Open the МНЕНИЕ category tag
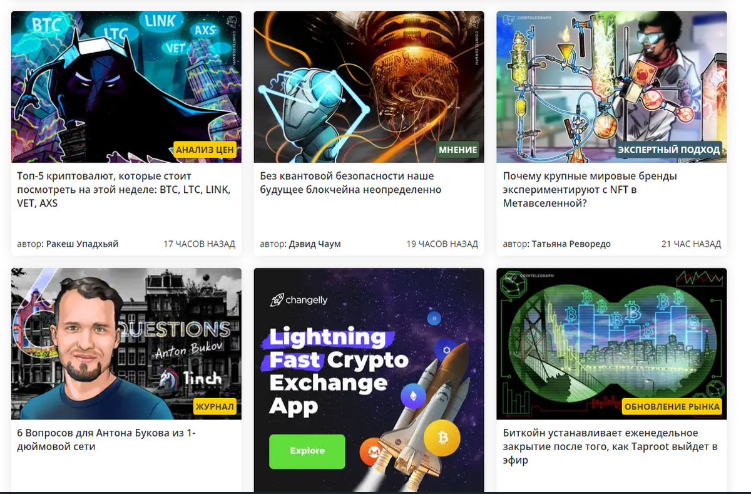This screenshot has height=494, width=751. point(458,150)
